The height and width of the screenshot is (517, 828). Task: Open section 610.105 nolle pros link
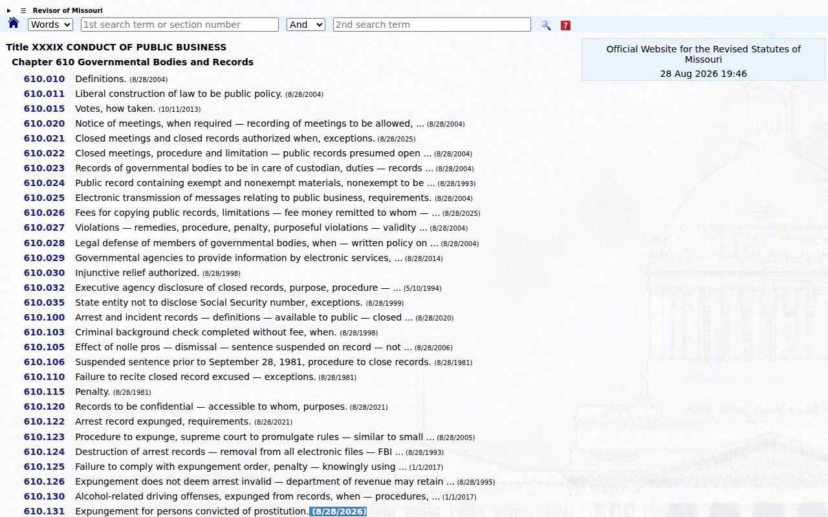[45, 347]
